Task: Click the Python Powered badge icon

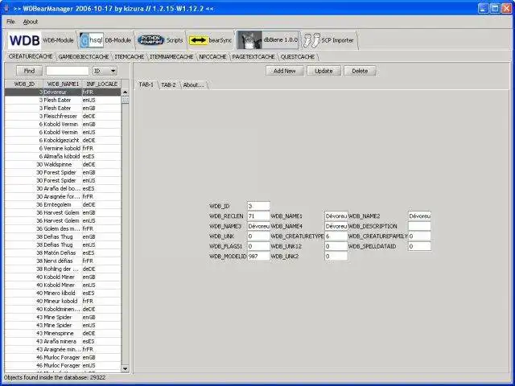Action: [150, 40]
